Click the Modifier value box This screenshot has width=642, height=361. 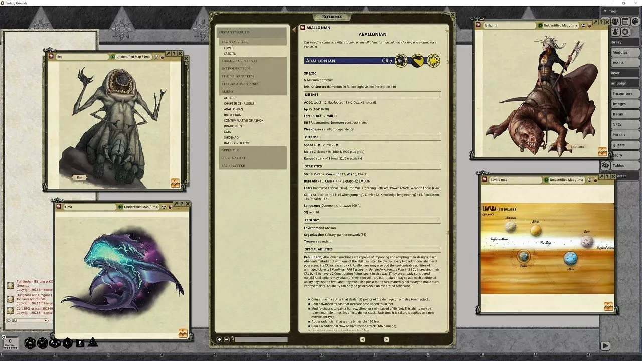[x=10, y=343]
